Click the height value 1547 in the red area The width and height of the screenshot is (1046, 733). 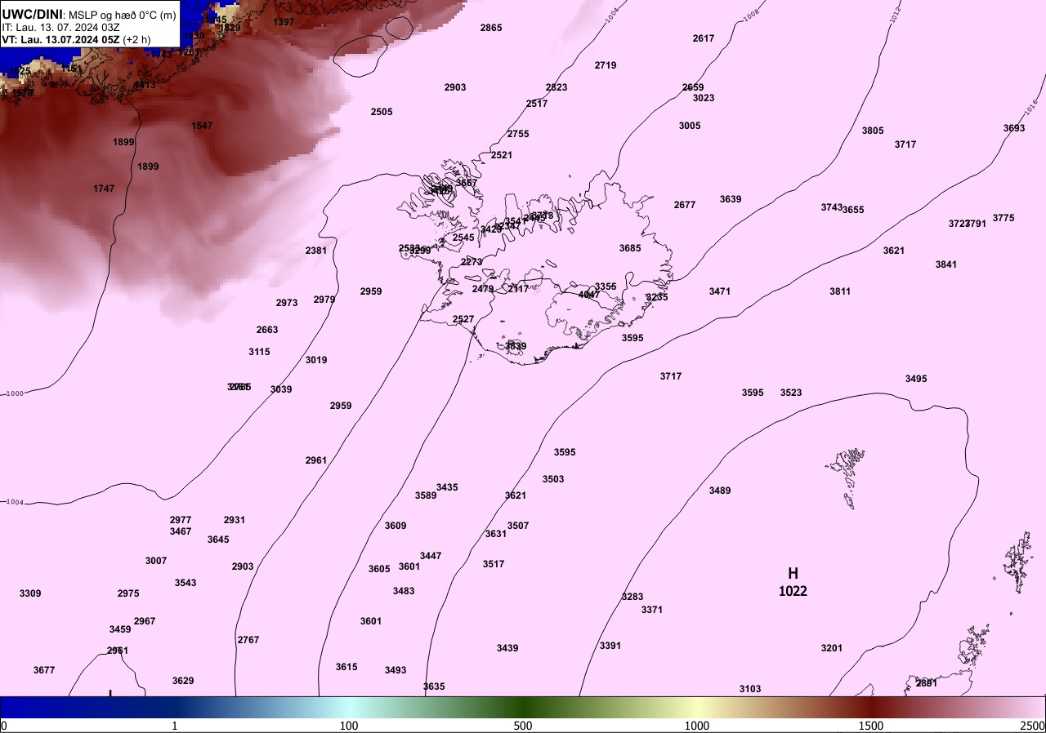[202, 126]
